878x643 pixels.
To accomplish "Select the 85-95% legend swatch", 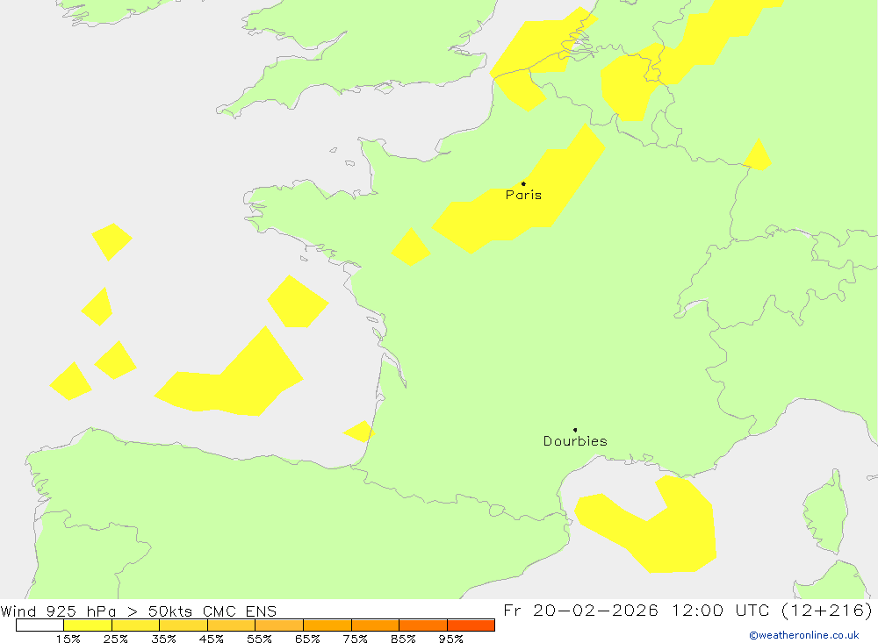I will [423, 625].
